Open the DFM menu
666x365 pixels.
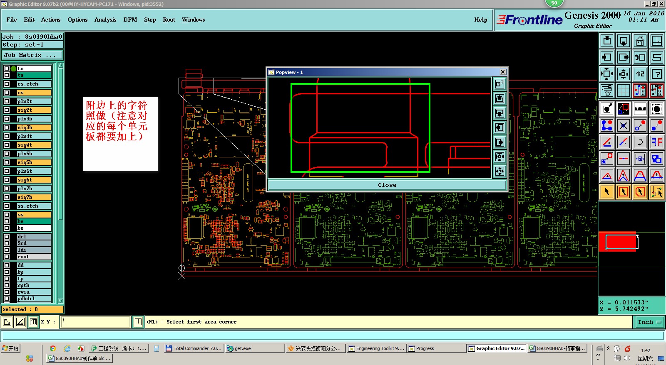(130, 20)
